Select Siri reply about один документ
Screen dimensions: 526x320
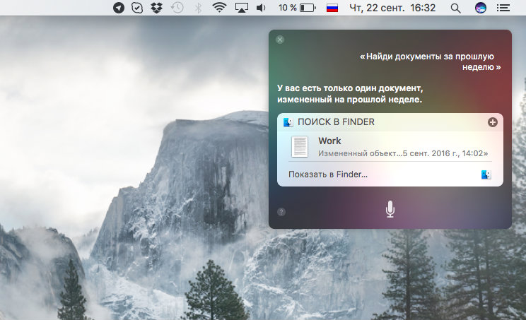[x=350, y=94]
